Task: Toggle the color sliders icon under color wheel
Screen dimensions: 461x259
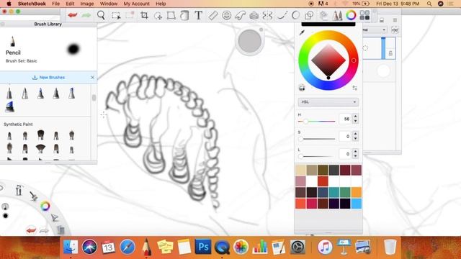Action: [x=355, y=88]
